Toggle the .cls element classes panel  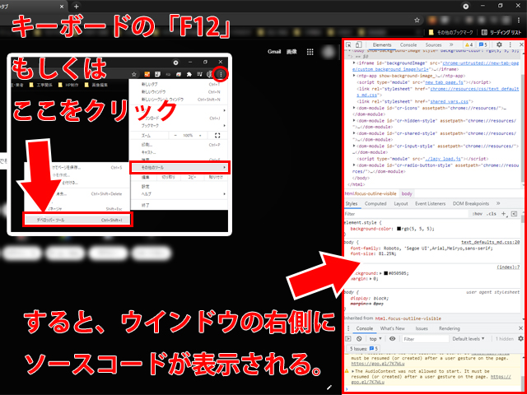pos(492,214)
